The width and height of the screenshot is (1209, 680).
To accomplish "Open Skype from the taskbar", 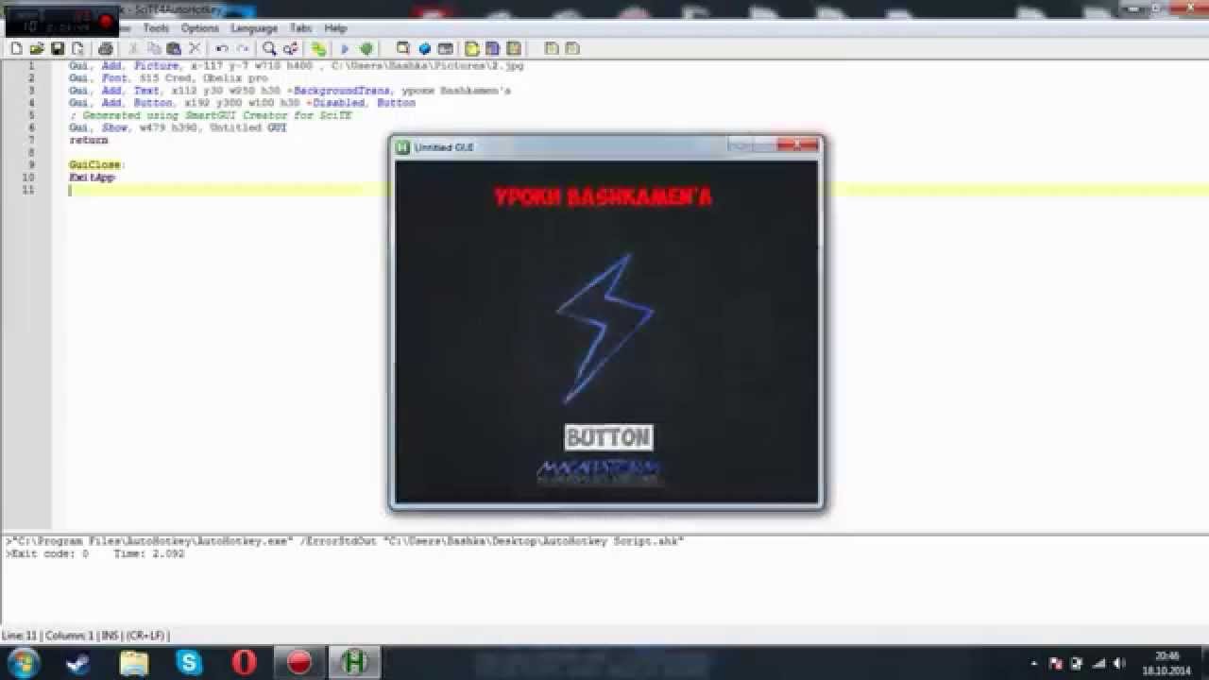I will coord(189,663).
